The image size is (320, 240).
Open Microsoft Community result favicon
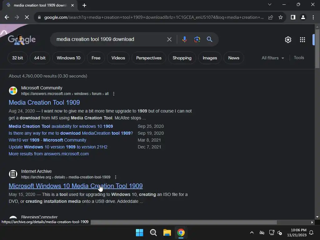pyautogui.click(x=13, y=91)
